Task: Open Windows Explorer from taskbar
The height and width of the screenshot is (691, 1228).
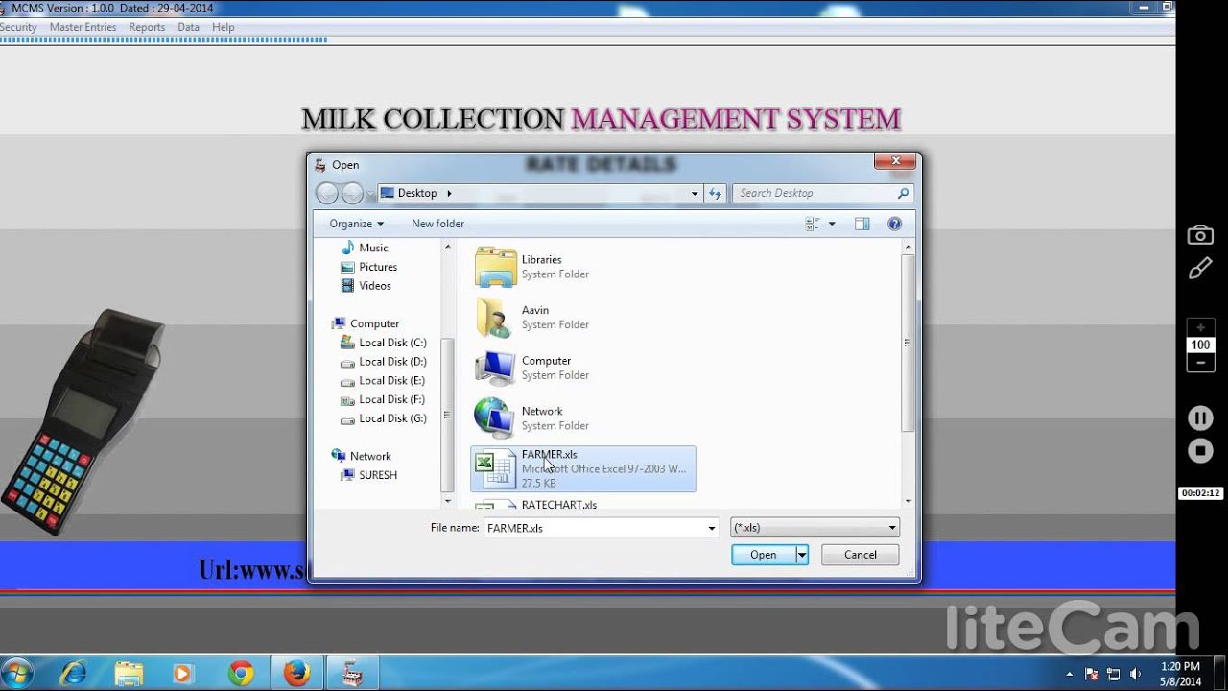Action: (x=129, y=674)
